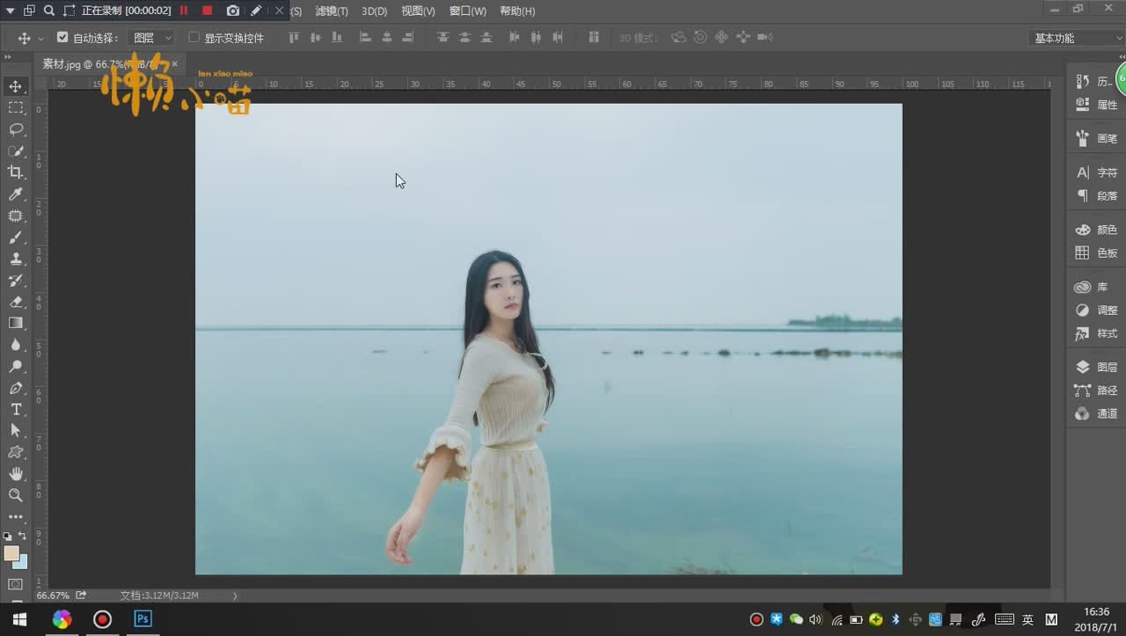Open the 色板 panel
Image resolution: width=1126 pixels, height=636 pixels.
coord(1096,252)
